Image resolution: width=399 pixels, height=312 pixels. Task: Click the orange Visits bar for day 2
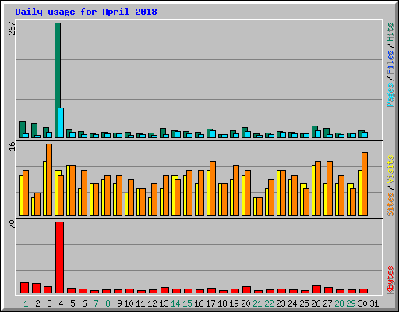click(x=37, y=204)
